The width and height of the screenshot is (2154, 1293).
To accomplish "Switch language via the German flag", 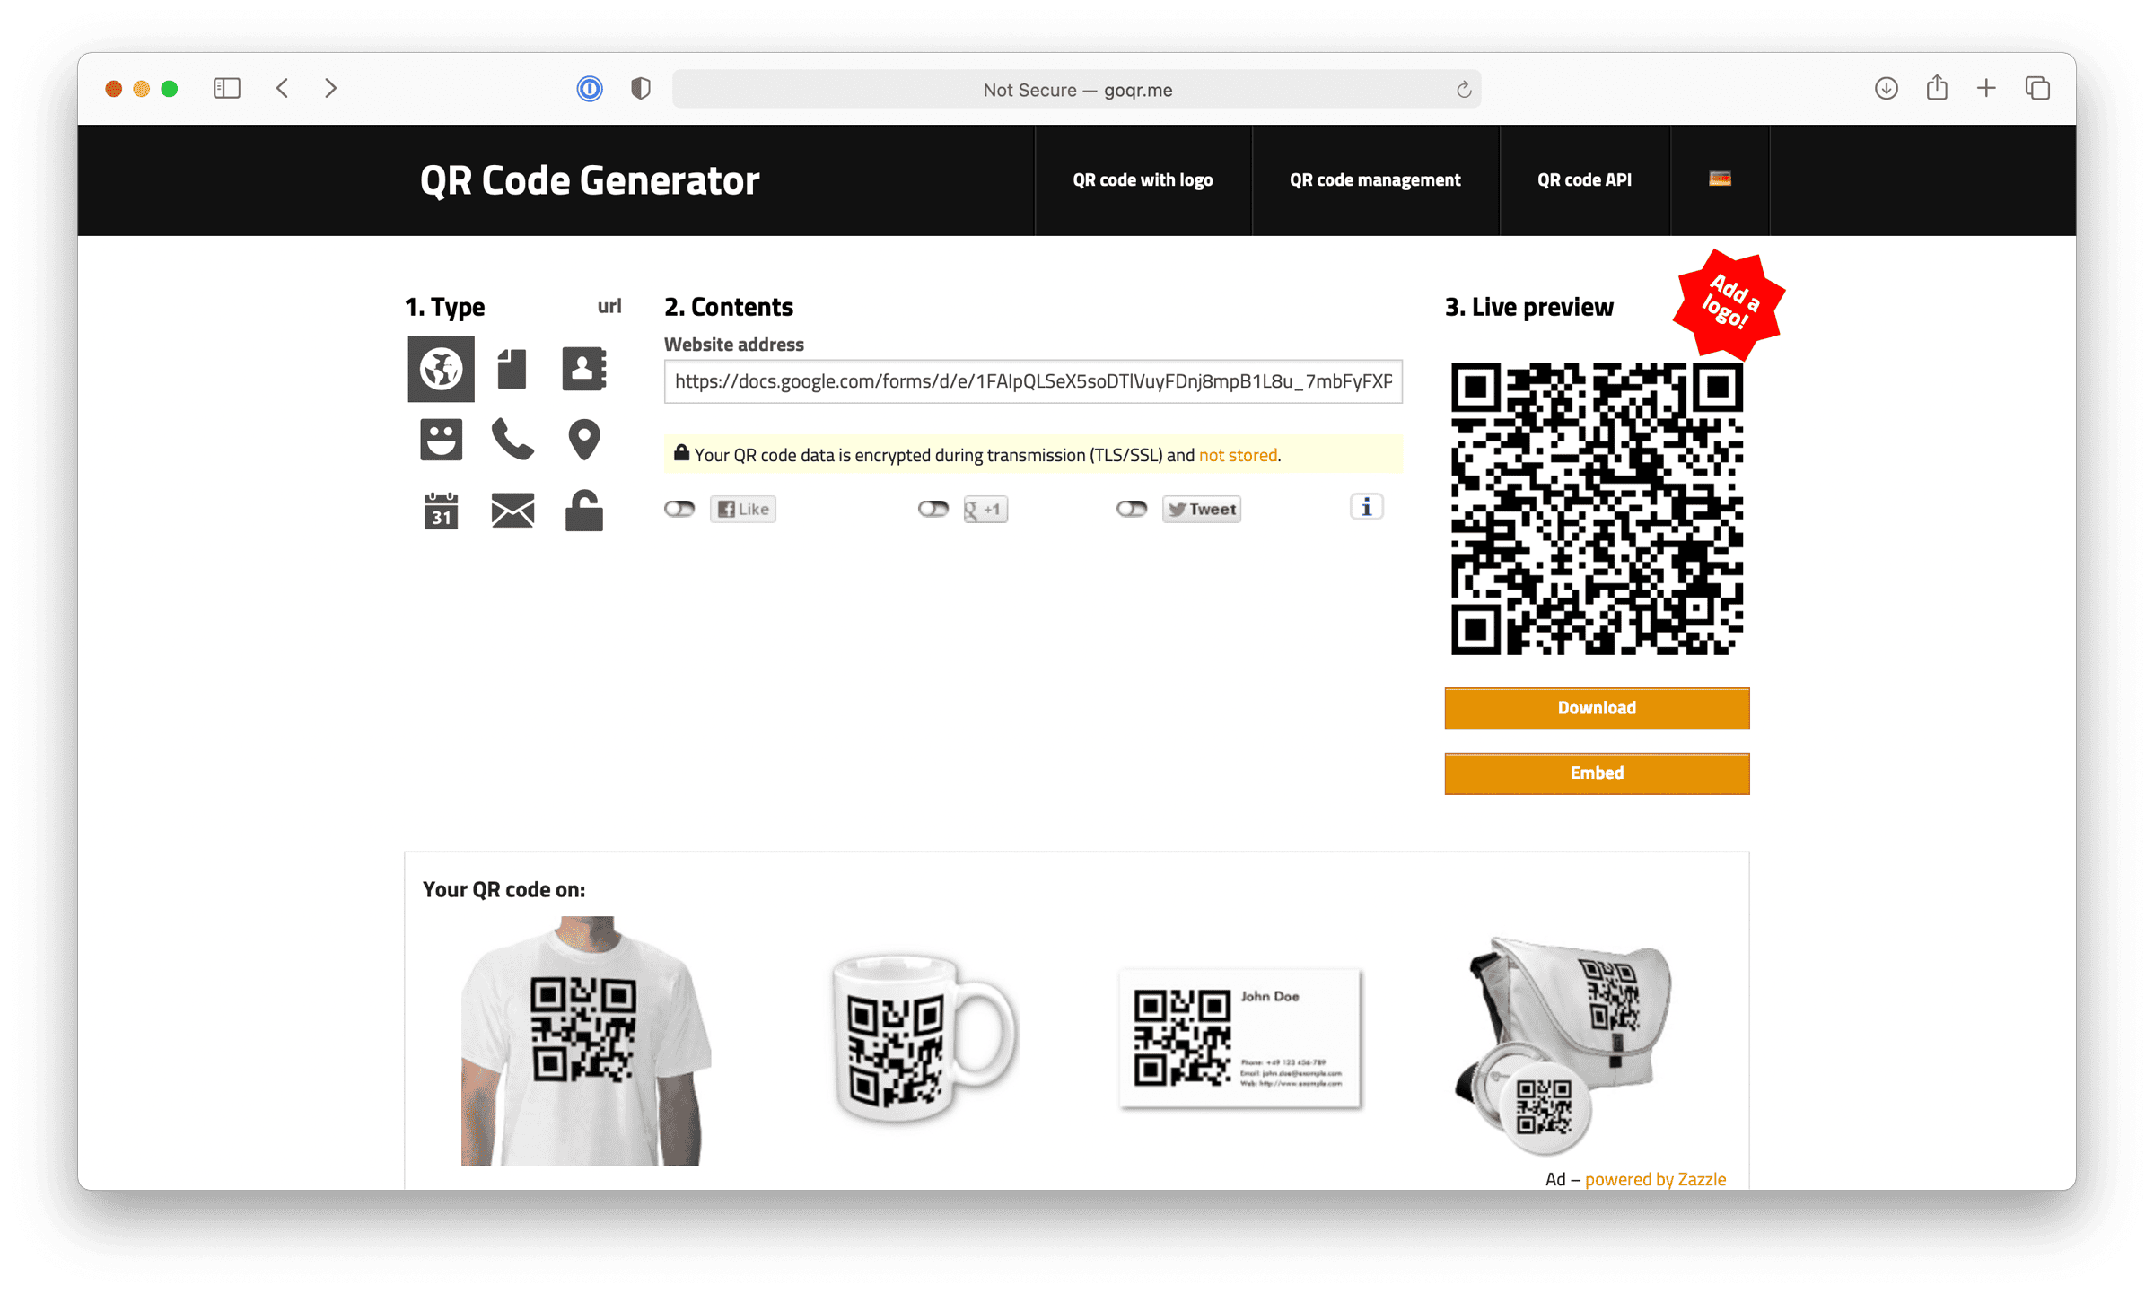I will pos(1720,179).
